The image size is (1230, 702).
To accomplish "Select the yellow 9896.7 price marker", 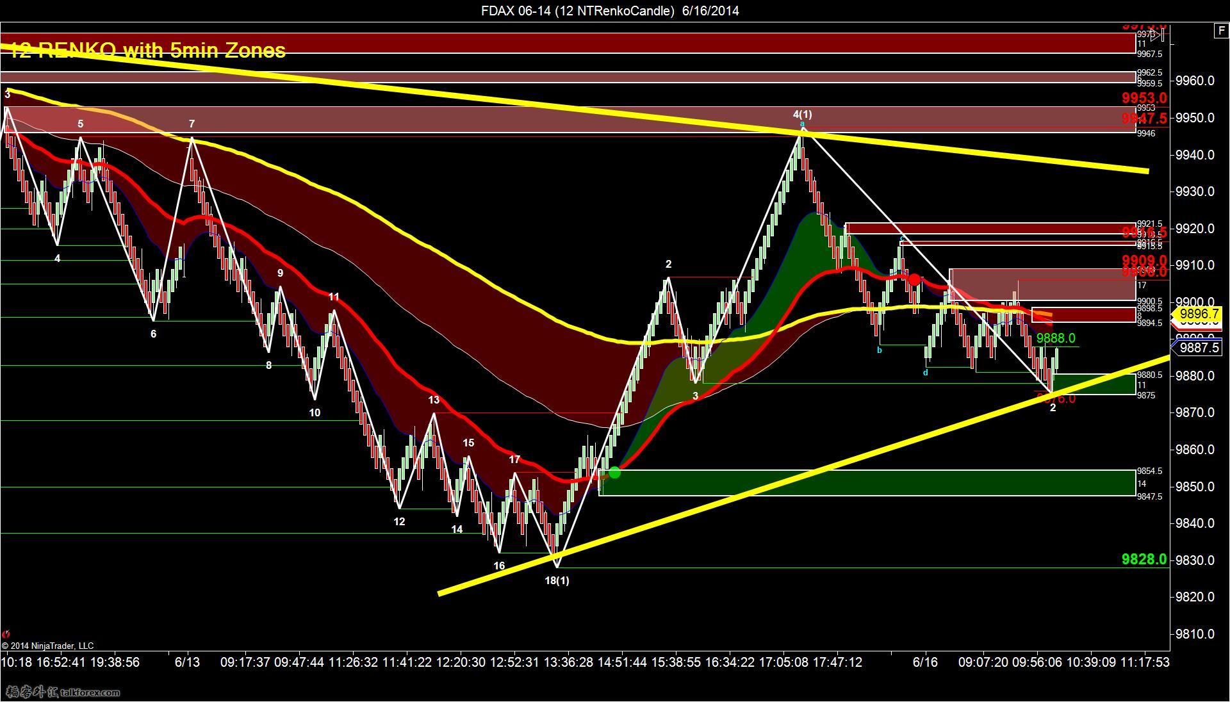I will pyautogui.click(x=1197, y=314).
